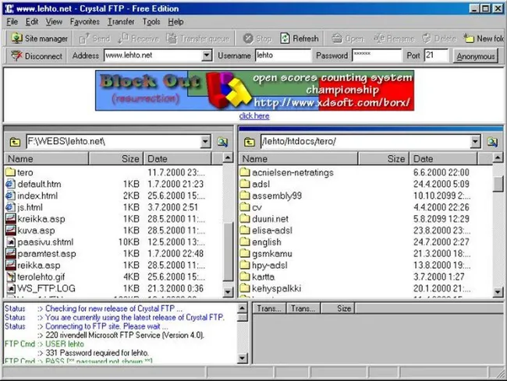Click the terolehto.gif file icon
The image size is (507, 381).
click(11, 277)
